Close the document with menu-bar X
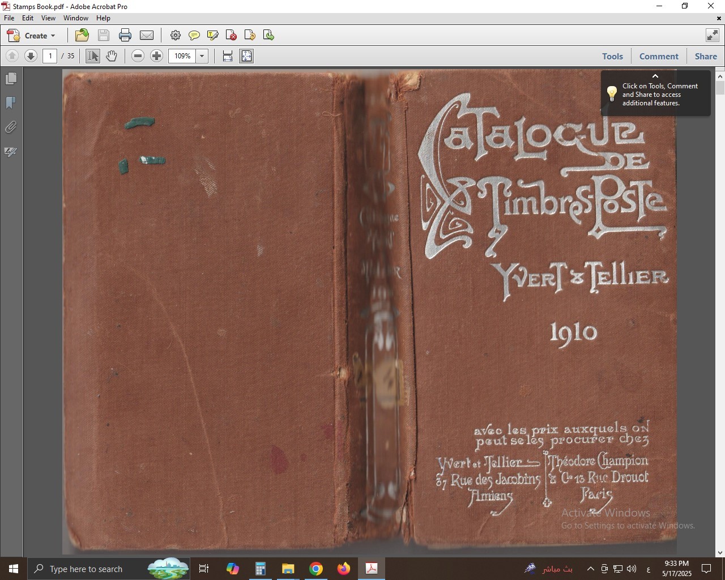The height and width of the screenshot is (580, 725). [719, 18]
